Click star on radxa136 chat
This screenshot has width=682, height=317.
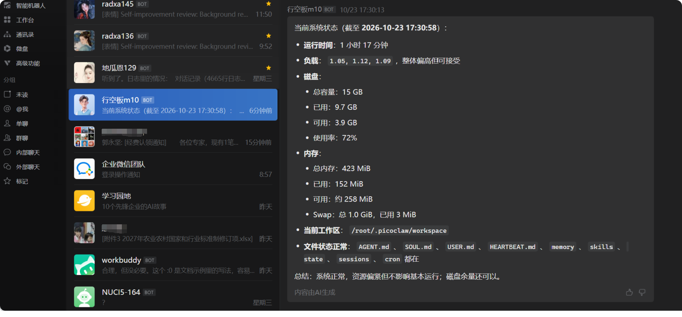pos(269,36)
